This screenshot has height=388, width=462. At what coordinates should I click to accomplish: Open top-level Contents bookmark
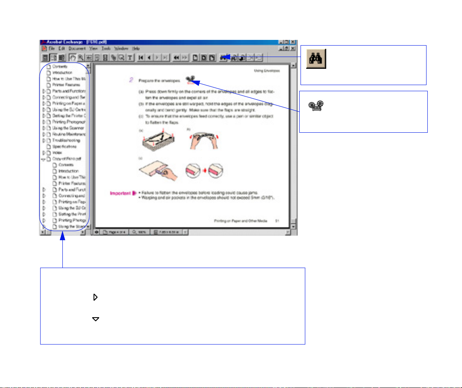[x=60, y=66]
